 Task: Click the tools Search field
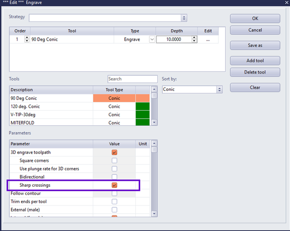(132, 79)
